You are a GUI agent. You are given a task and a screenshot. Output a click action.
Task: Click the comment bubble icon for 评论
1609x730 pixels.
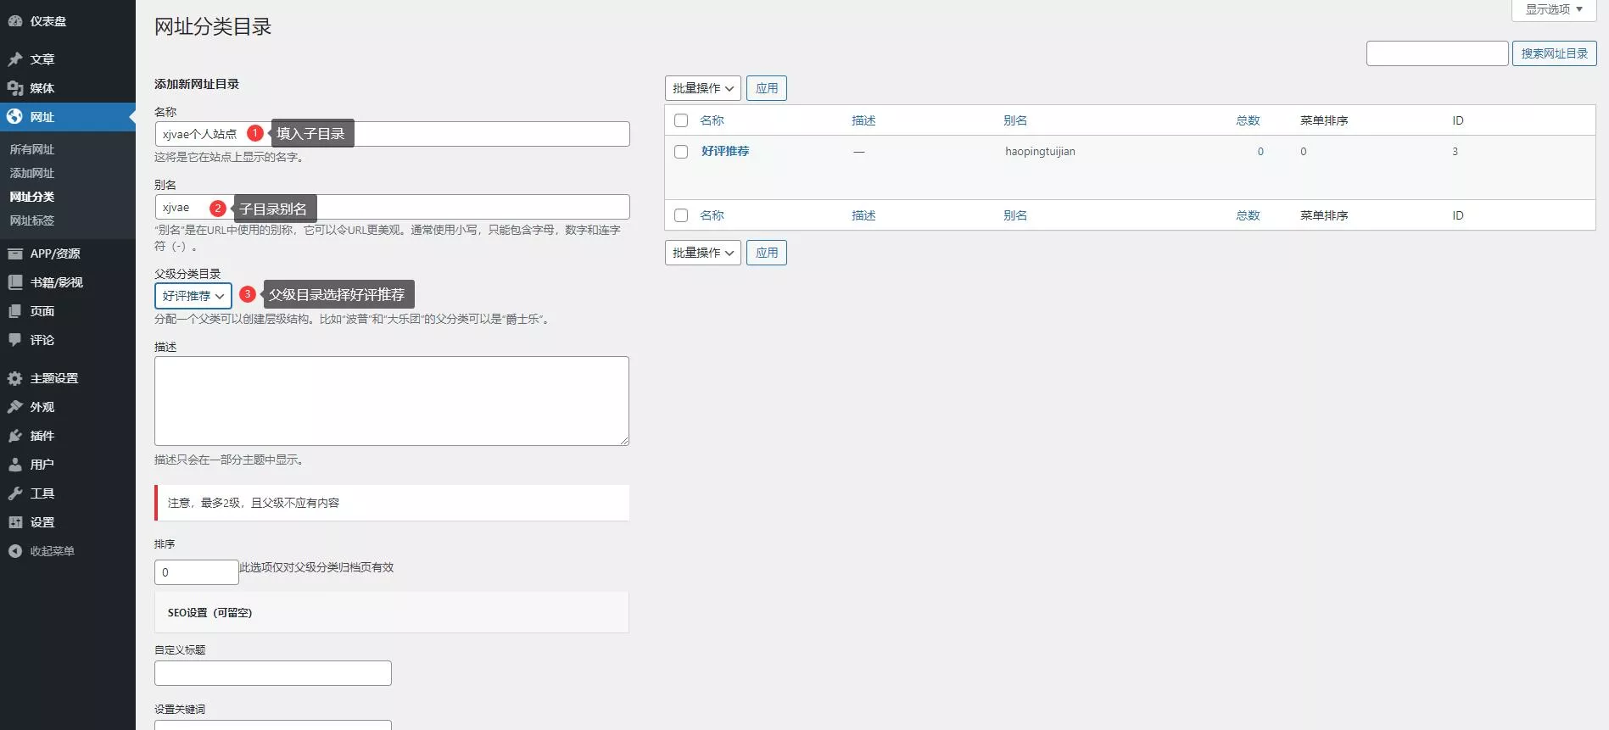point(15,340)
